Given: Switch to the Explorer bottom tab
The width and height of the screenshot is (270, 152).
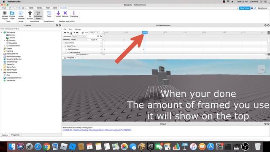Looking at the screenshot, I should click(x=5, y=135).
